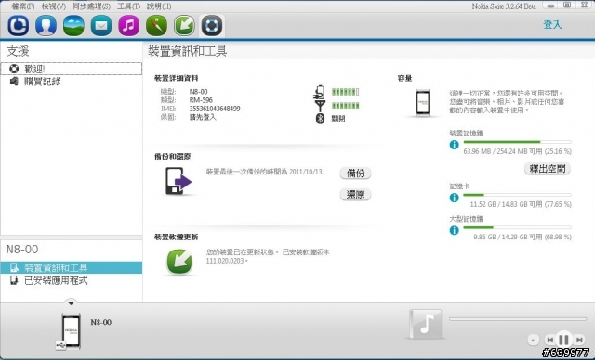Click the N8-00 model value text

198,92
